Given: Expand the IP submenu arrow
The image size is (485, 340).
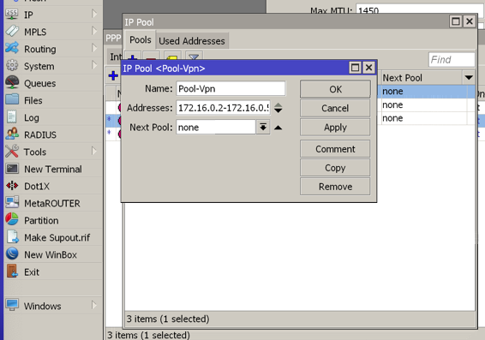Looking at the screenshot, I should (94, 14).
